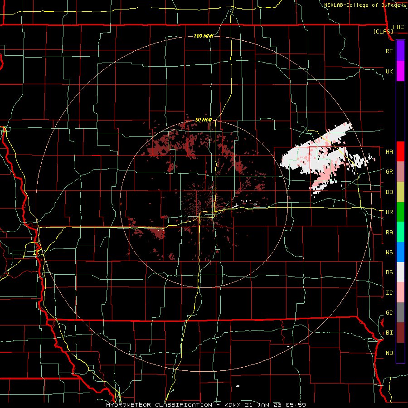Click the BI legend label
This screenshot has height=408, width=408.
[389, 333]
